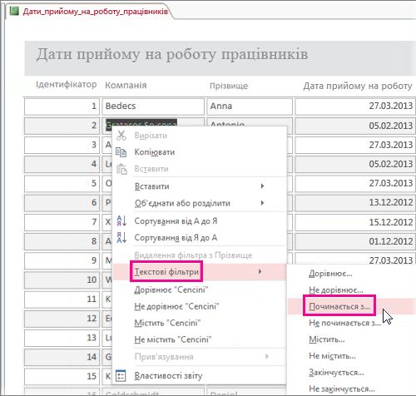The height and width of the screenshot is (396, 416).
Task: Select Сортування від Я до А
Action: 176,238
